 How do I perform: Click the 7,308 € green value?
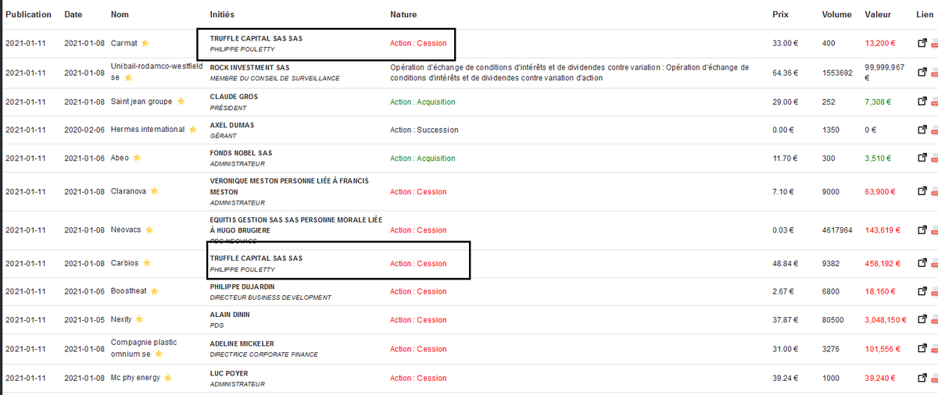pyautogui.click(x=878, y=101)
